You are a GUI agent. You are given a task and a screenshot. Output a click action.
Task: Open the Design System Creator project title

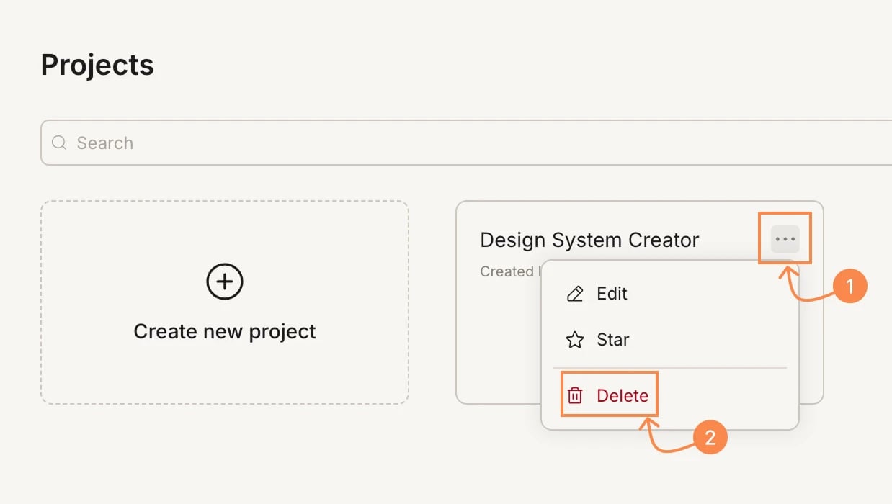tap(589, 240)
